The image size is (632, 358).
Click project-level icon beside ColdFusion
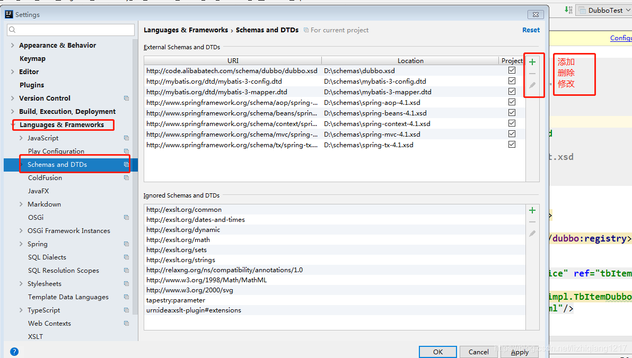click(126, 177)
